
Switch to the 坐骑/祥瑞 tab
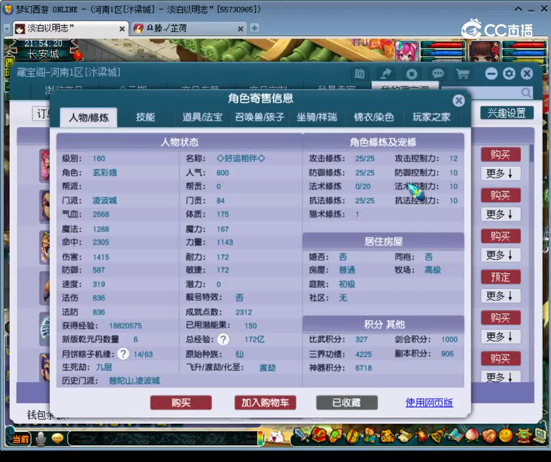tap(317, 117)
